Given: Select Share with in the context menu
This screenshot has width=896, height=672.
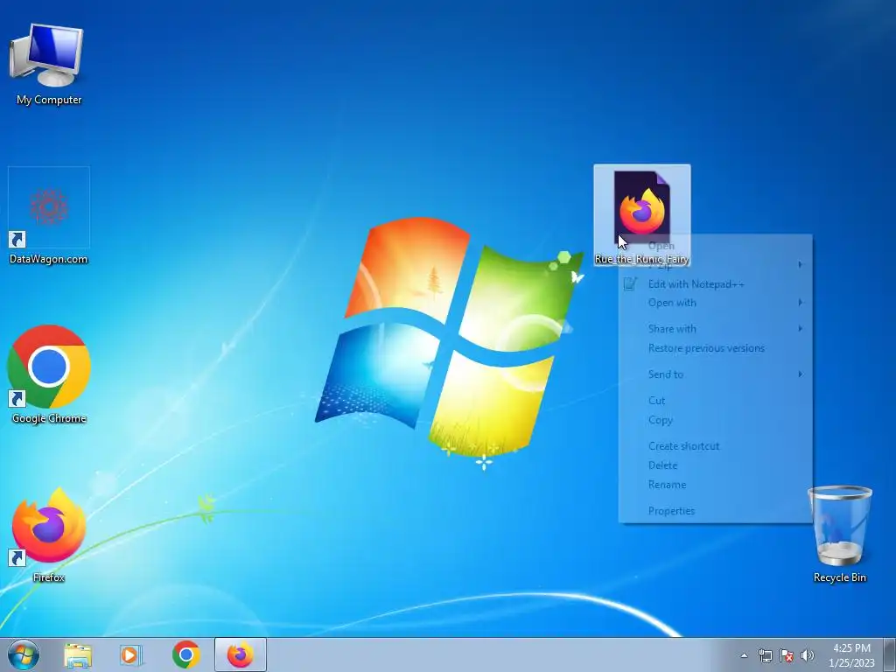Looking at the screenshot, I should point(716,329).
